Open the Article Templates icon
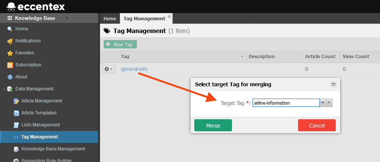Image resolution: width=380 pixels, height=162 pixels. 16,113
